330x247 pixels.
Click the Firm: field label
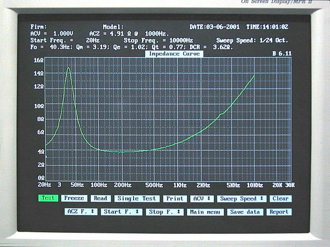click(38, 27)
